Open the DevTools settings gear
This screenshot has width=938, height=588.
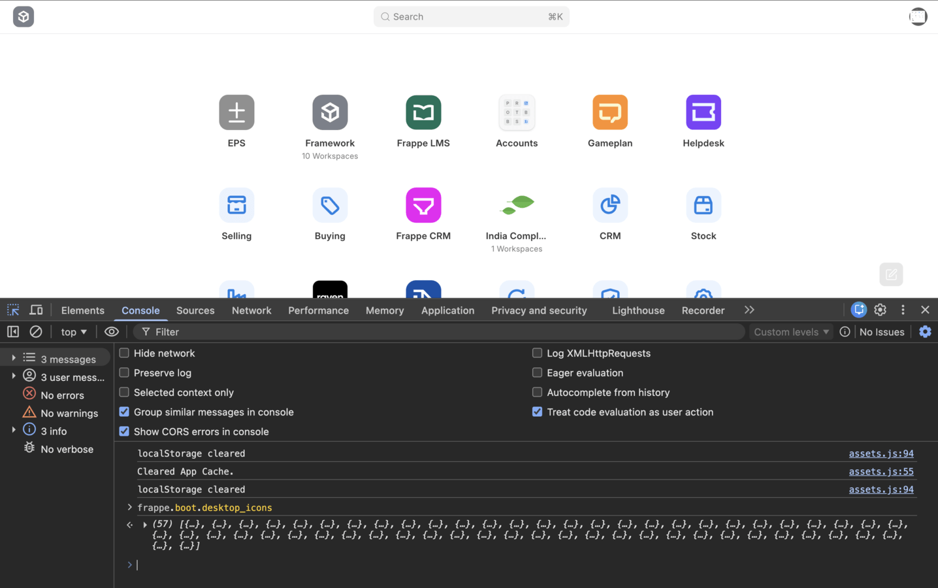point(880,310)
